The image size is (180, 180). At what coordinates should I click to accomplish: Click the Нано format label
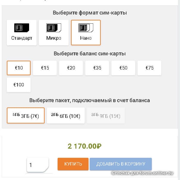[86, 38]
